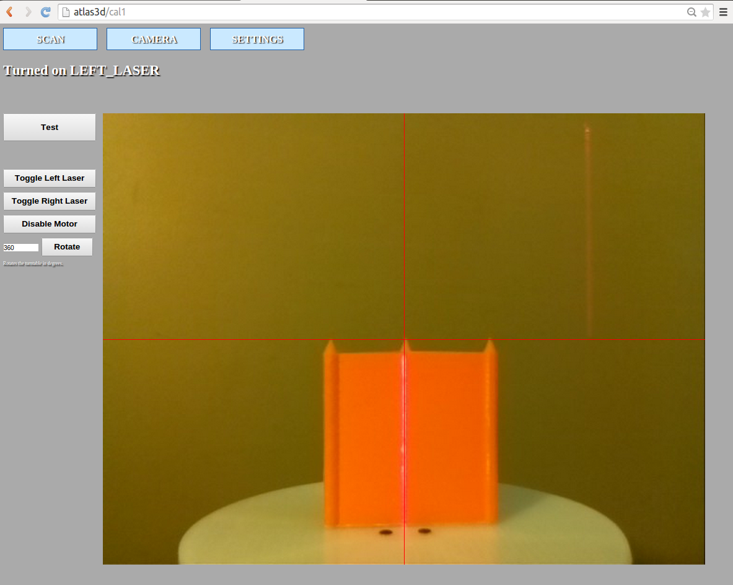Disable the turntable motor
Screen dimensions: 733x585
pos(50,224)
